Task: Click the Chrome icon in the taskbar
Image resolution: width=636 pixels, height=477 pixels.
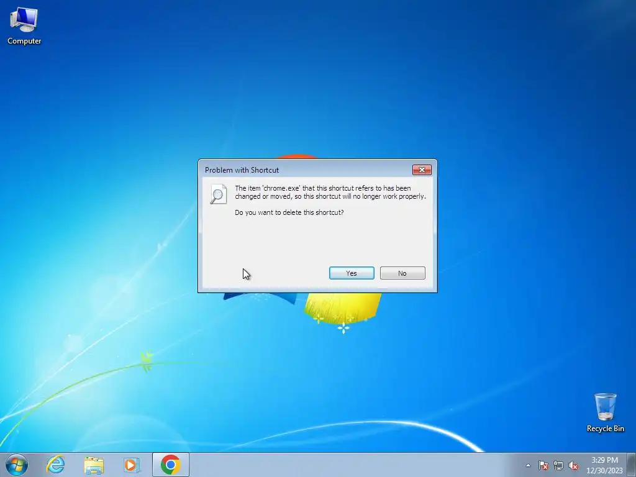Action: click(170, 465)
